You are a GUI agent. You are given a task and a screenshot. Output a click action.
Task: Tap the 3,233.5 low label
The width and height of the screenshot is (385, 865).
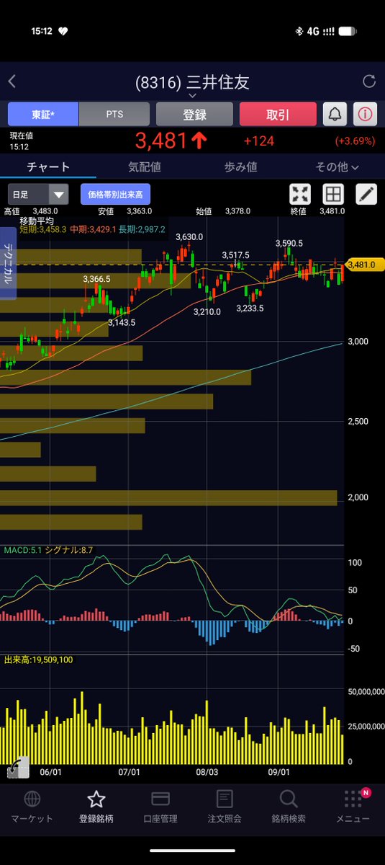click(250, 308)
